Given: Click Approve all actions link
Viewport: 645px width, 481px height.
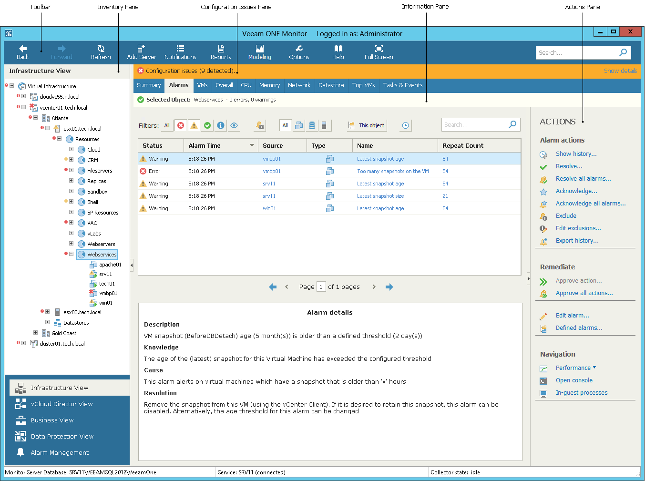Looking at the screenshot, I should point(584,293).
